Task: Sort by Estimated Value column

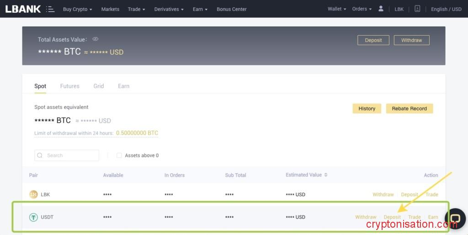Action: 326,175
